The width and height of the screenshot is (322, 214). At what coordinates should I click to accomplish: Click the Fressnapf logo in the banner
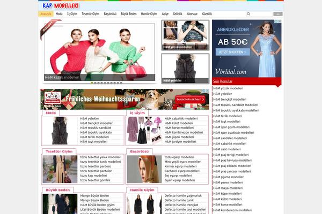click(x=53, y=98)
